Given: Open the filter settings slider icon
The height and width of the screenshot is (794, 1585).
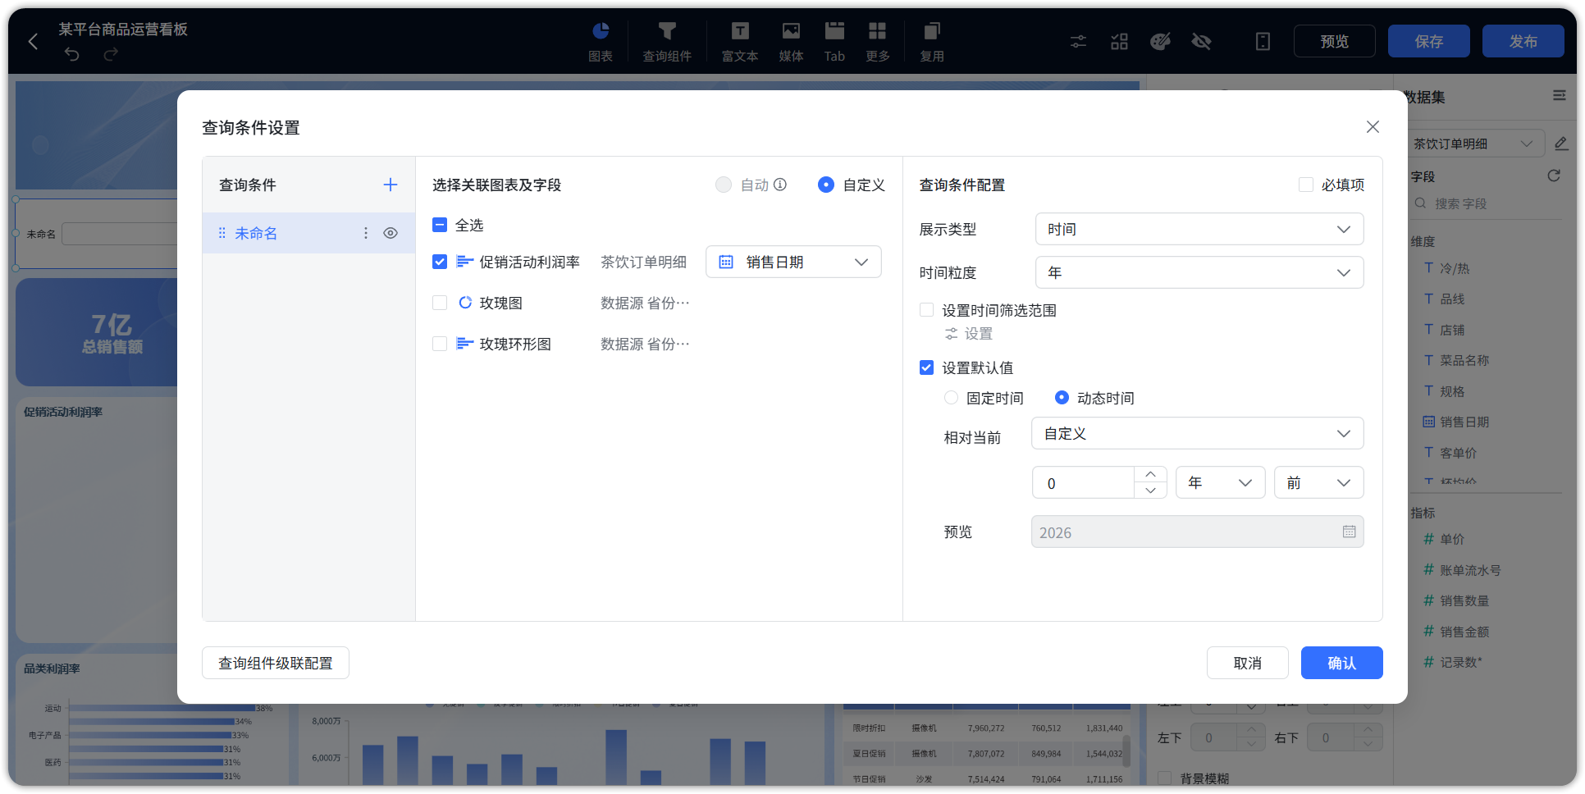Looking at the screenshot, I should click(1078, 41).
